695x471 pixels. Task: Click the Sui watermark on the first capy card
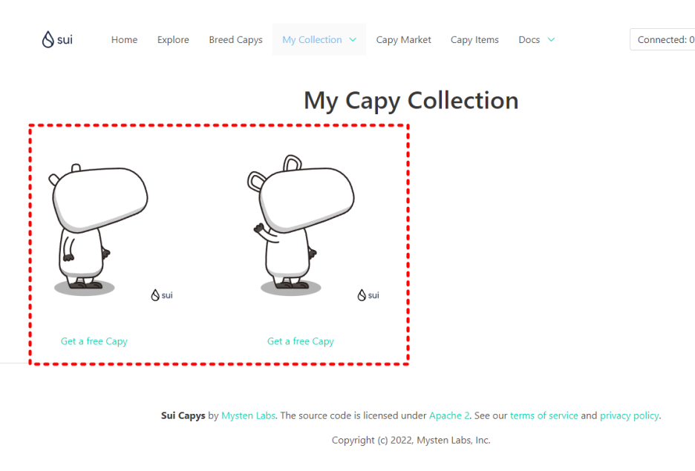click(162, 295)
